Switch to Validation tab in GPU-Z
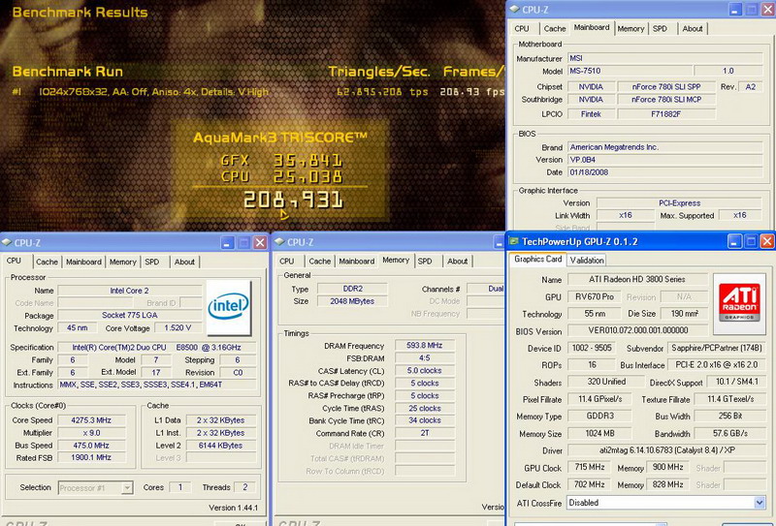 pyautogui.click(x=587, y=260)
